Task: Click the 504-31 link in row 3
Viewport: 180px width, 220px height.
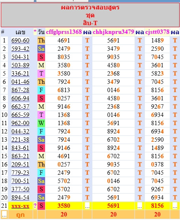Action: (21, 57)
